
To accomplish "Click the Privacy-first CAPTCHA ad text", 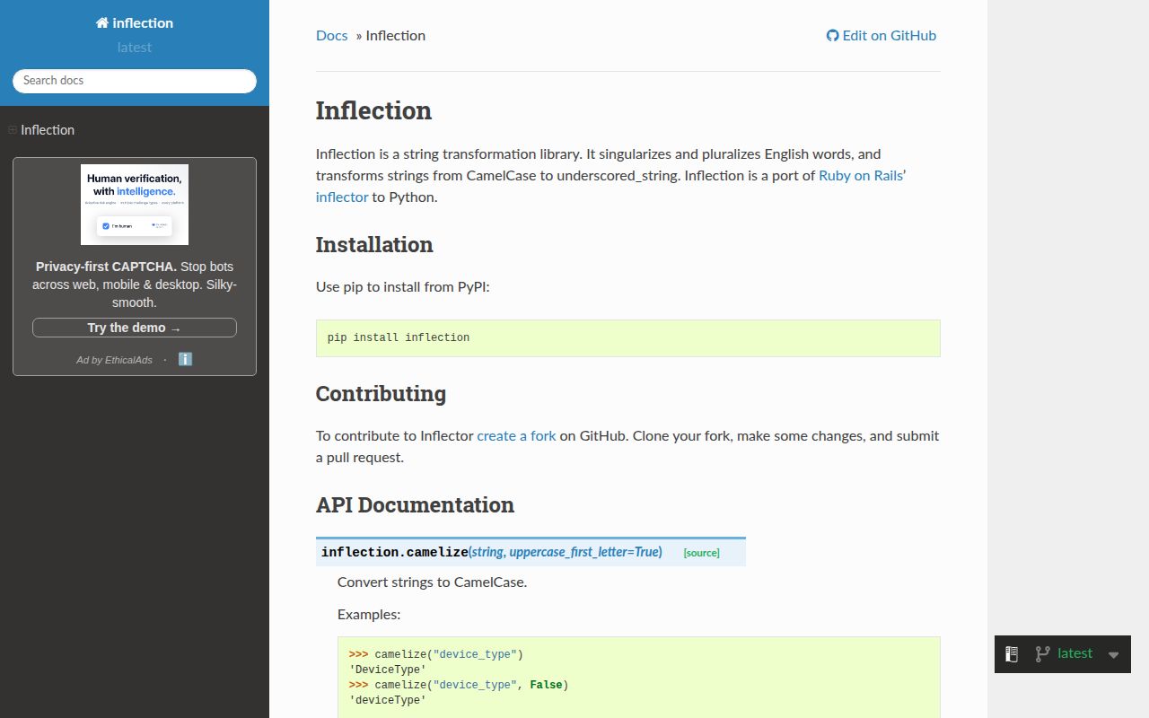I will coord(135,285).
